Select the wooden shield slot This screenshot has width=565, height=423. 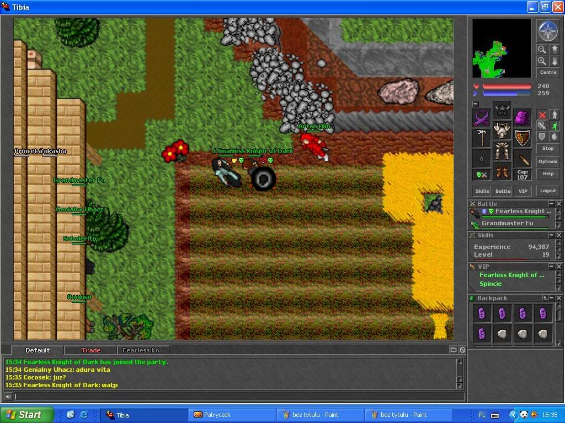click(x=522, y=138)
